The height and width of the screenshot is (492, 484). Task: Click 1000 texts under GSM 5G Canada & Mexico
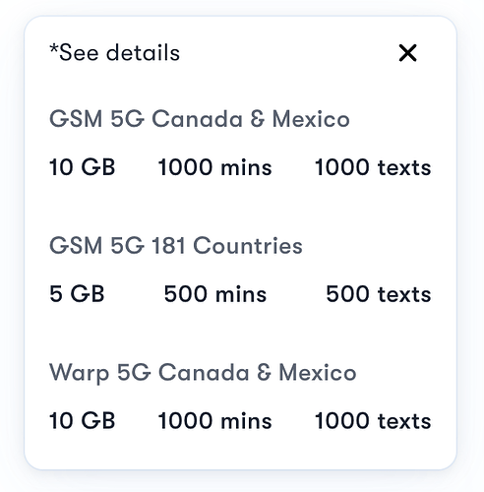point(373,167)
